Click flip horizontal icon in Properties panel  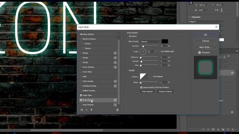click(217, 10)
